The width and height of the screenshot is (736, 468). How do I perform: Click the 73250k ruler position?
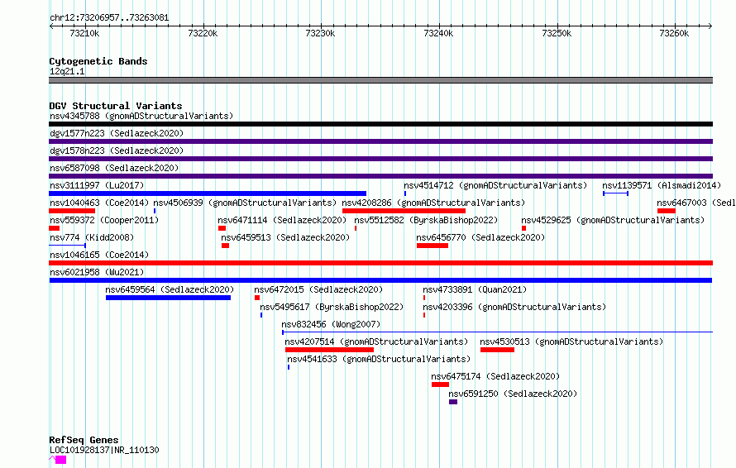tap(557, 33)
